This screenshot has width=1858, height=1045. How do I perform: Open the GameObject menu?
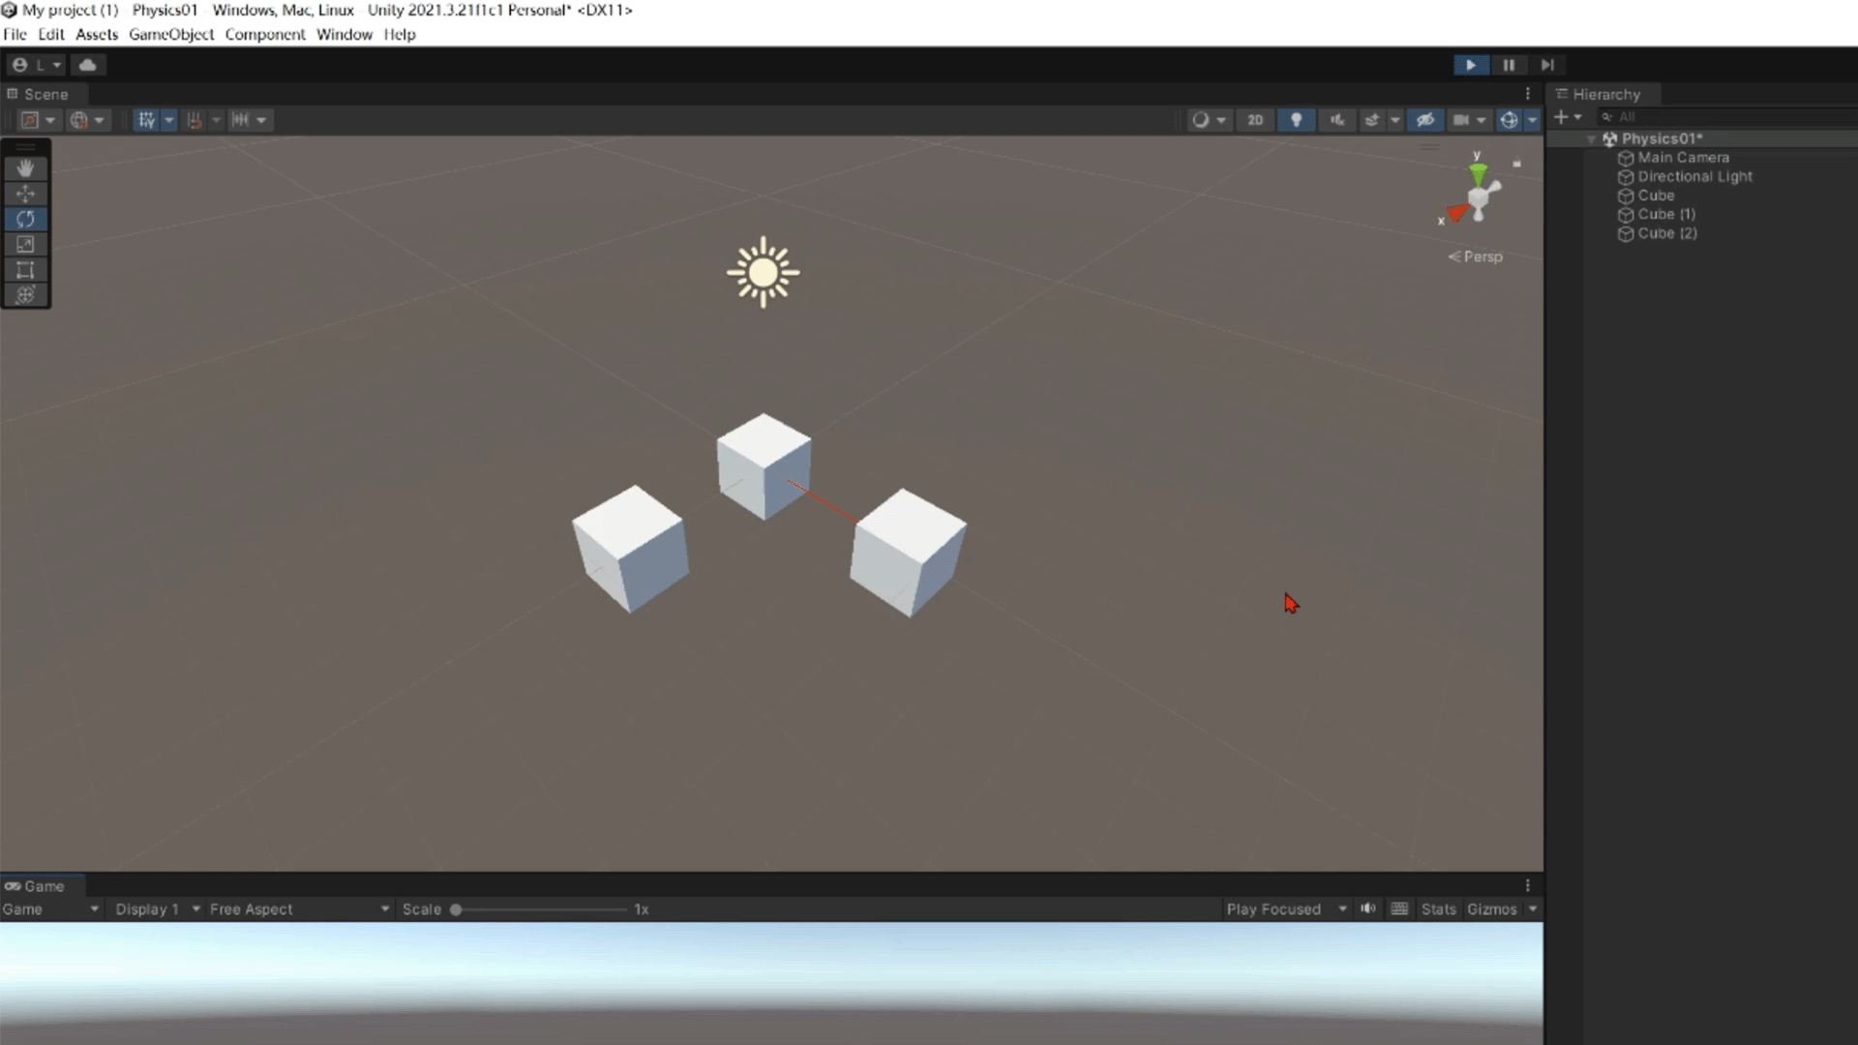(171, 35)
